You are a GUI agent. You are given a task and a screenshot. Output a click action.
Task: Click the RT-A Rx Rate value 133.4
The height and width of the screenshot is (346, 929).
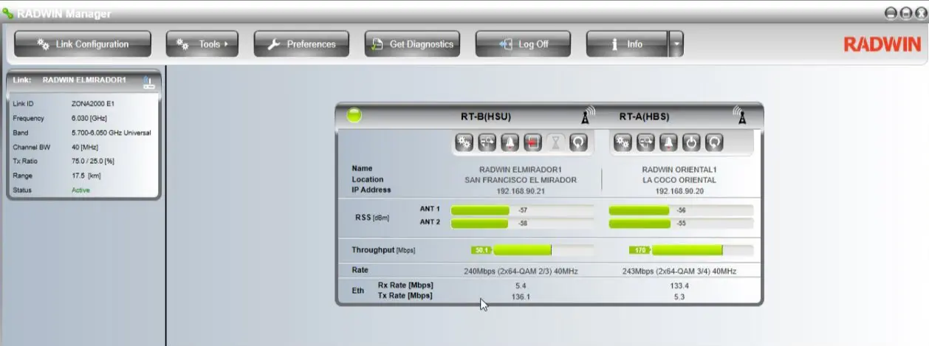pyautogui.click(x=679, y=286)
